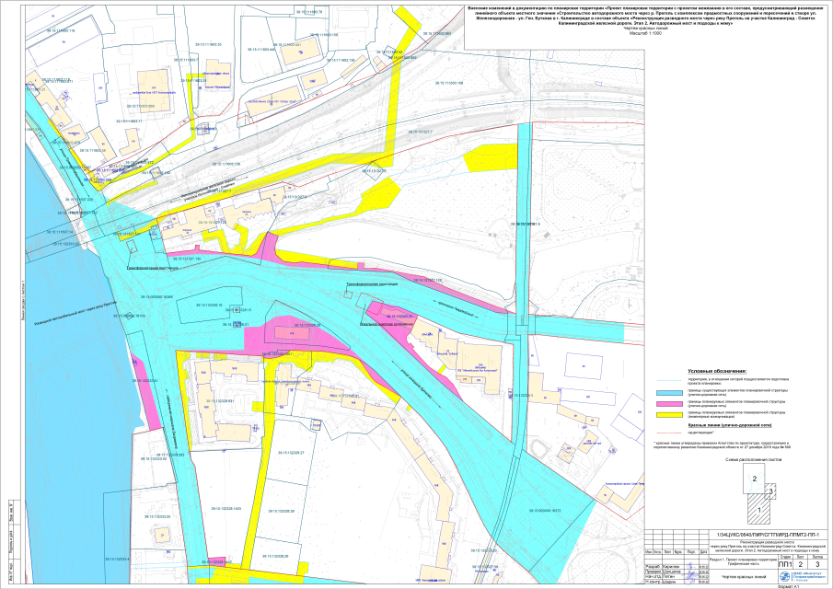The image size is (833, 589).
Task: Click the "Схема расположения листов" caption
Action: pos(753,460)
